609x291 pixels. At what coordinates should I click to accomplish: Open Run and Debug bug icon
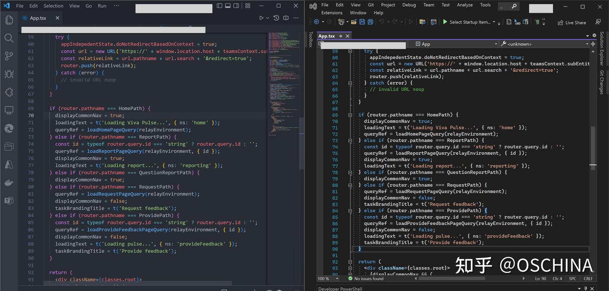click(x=9, y=74)
